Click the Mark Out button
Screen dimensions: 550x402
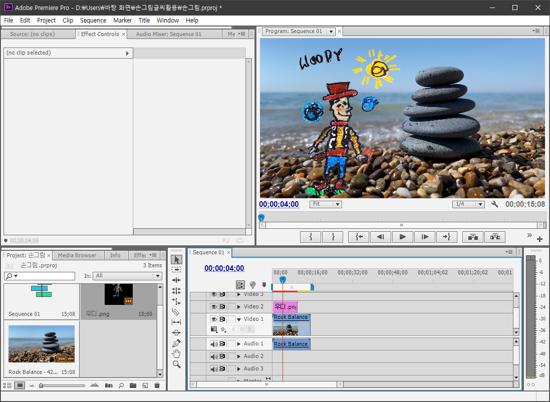[333, 237]
